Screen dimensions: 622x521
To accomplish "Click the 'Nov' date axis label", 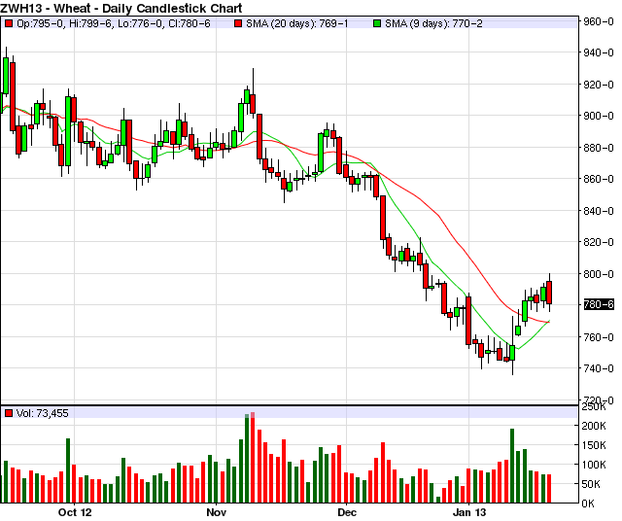I will click(x=216, y=512).
